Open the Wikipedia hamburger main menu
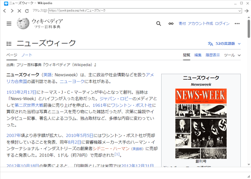The height and width of the screenshot is (179, 251). click(9, 24)
